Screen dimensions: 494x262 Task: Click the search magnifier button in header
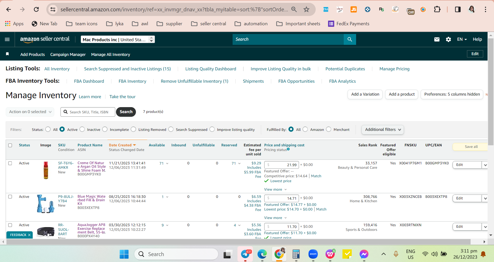click(350, 39)
